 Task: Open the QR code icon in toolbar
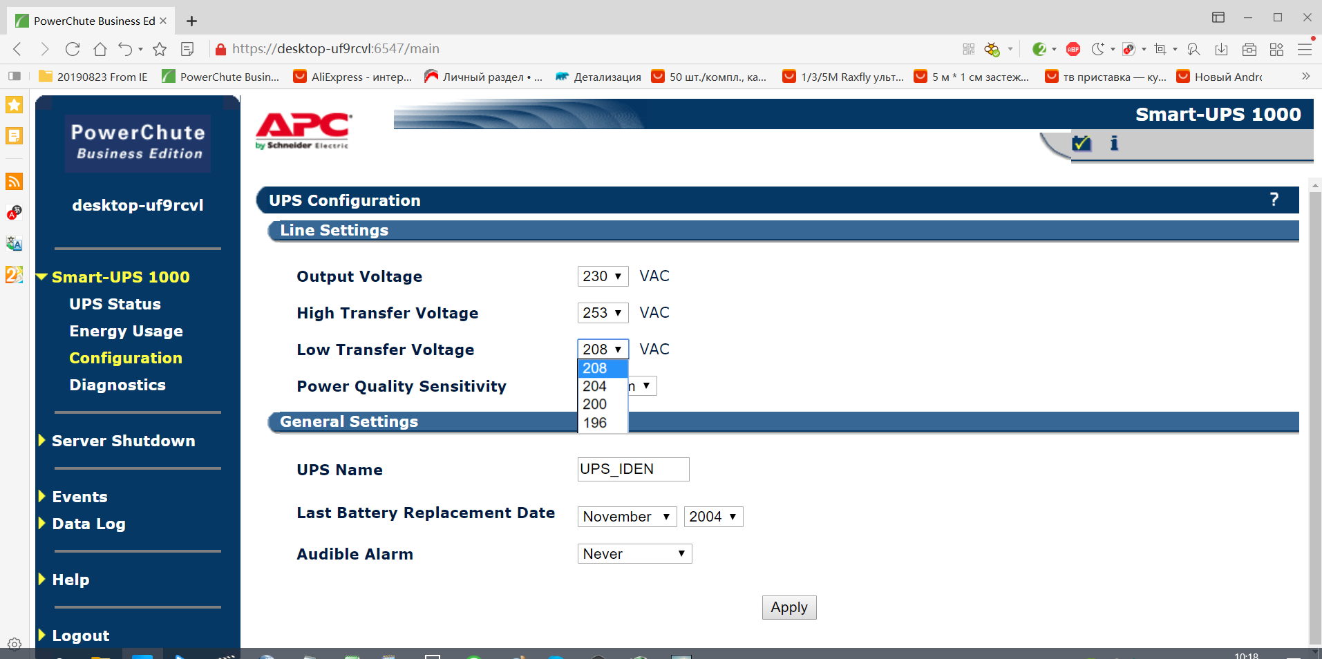(969, 49)
